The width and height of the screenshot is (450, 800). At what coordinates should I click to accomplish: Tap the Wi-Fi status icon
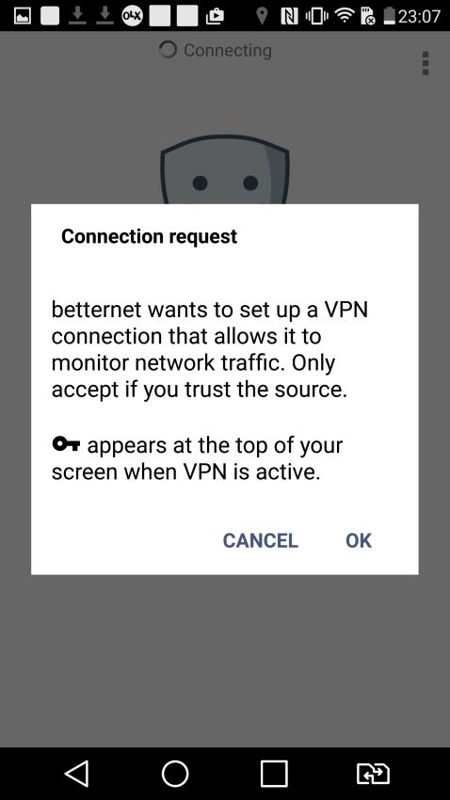pyautogui.click(x=345, y=16)
